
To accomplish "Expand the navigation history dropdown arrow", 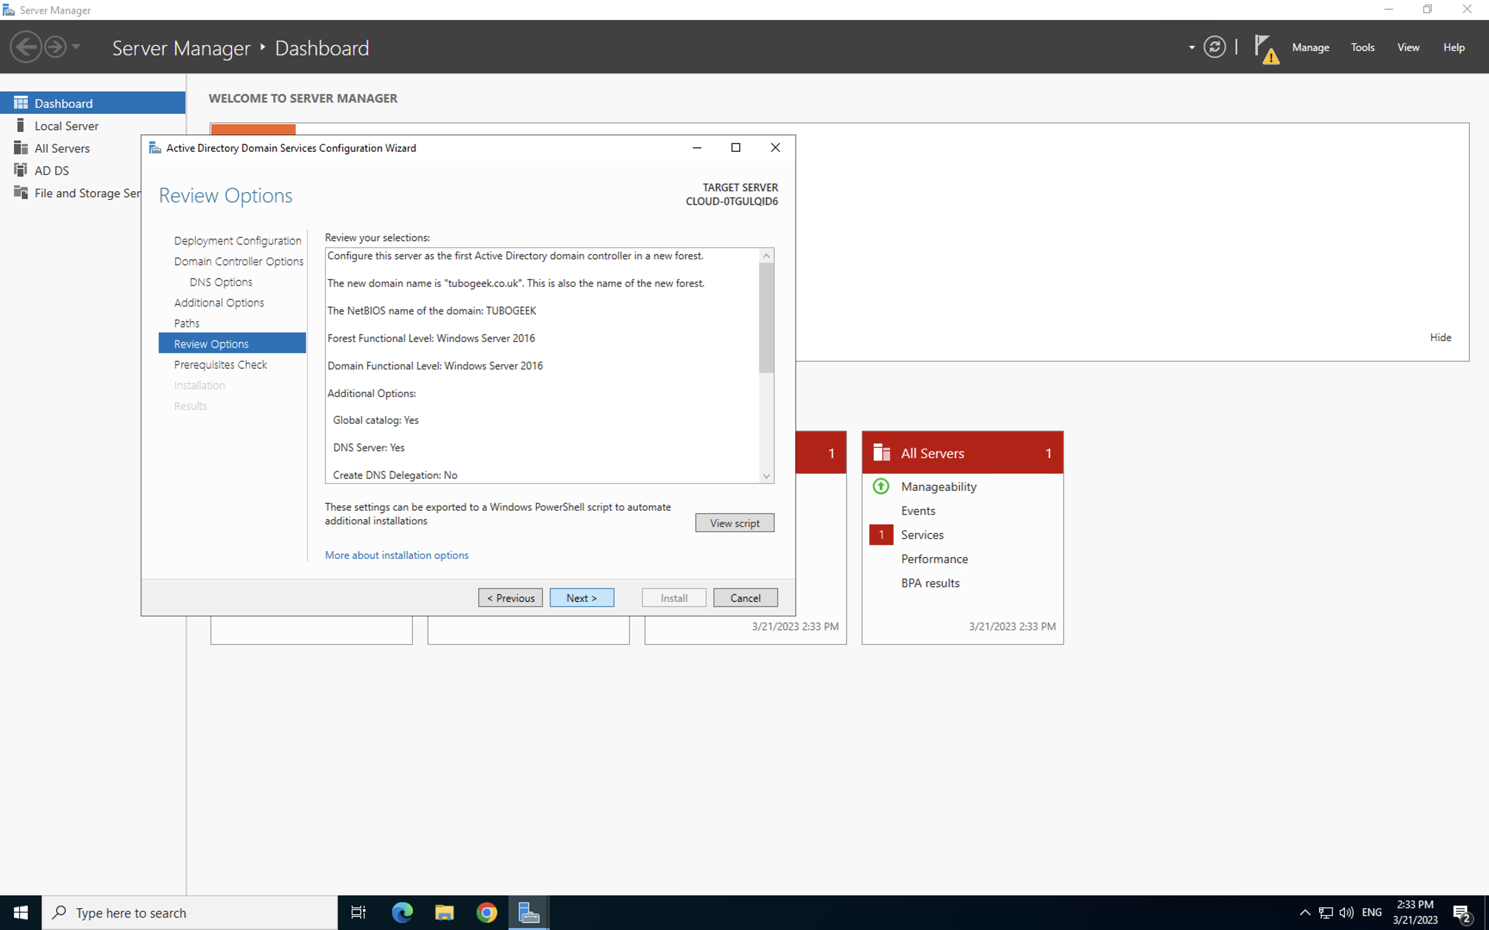I will coord(76,47).
